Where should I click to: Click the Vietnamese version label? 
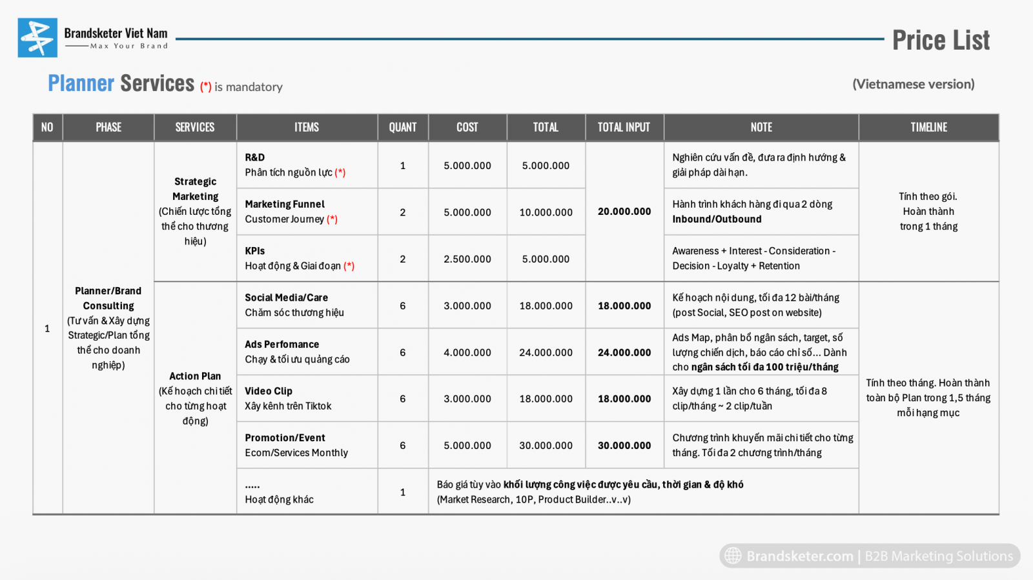[x=913, y=85]
